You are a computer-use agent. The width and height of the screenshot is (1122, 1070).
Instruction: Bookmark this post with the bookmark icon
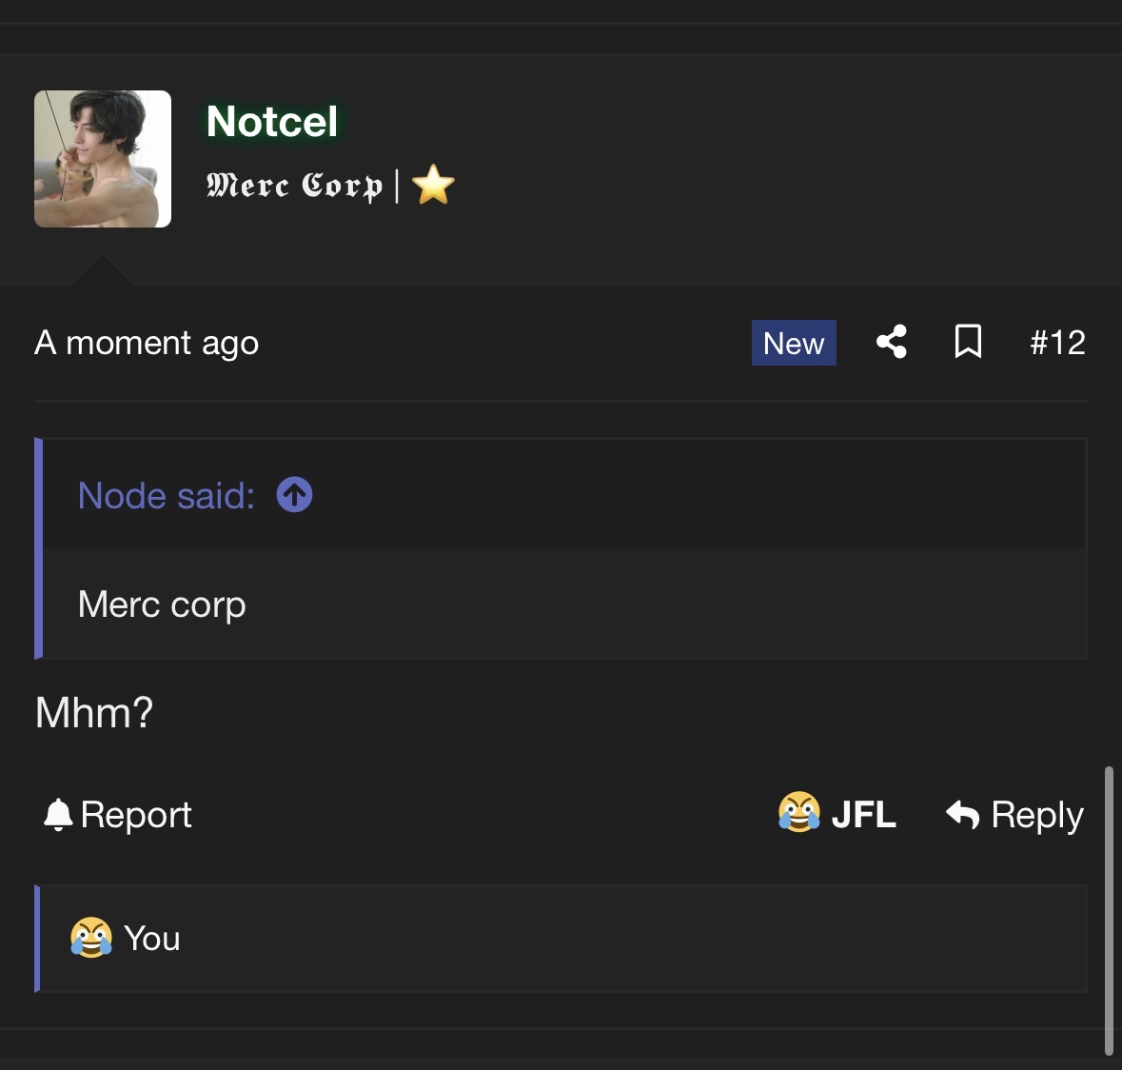tap(968, 342)
